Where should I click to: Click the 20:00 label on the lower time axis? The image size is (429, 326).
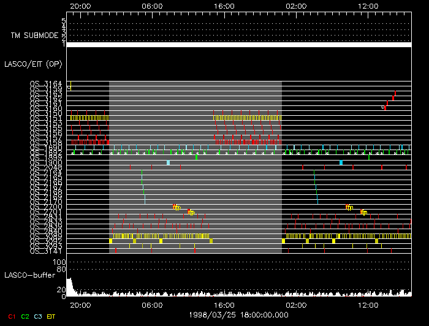80,305
